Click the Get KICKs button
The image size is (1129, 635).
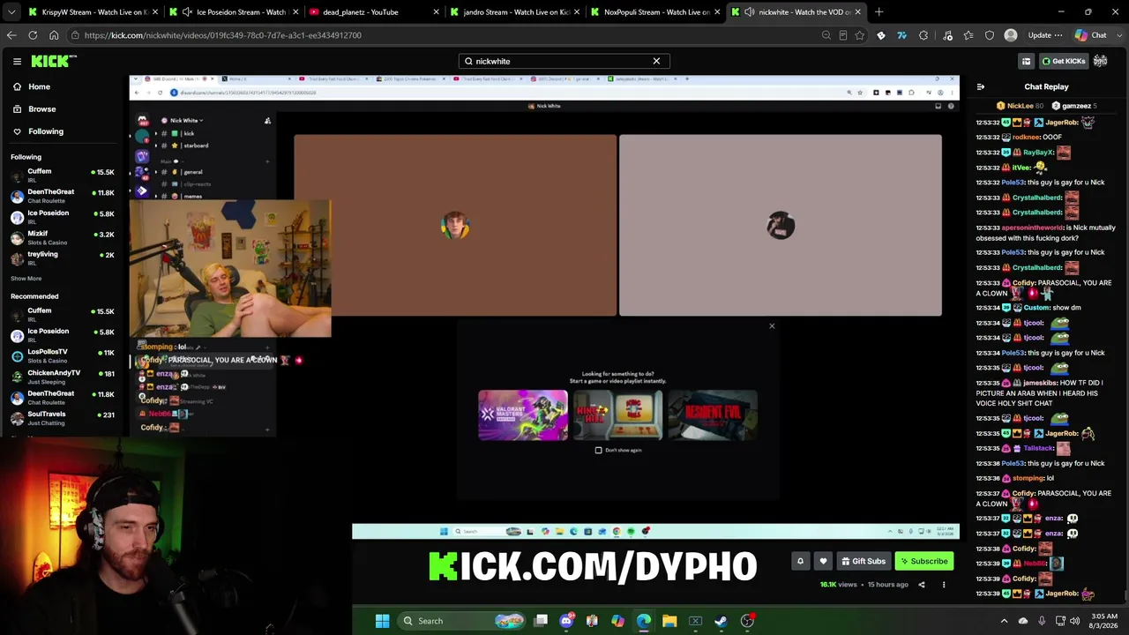[1063, 61]
